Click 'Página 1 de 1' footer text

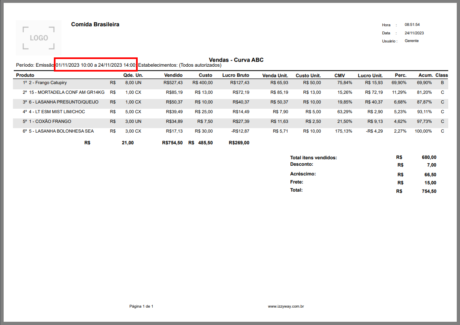pos(141,306)
